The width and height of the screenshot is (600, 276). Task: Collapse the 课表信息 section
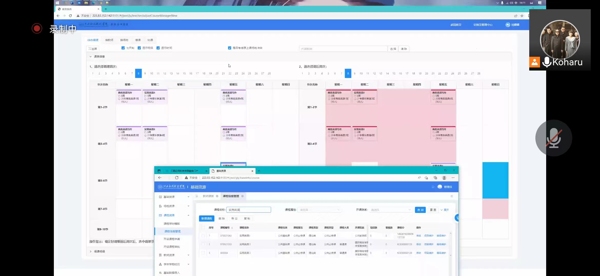[x=91, y=56]
